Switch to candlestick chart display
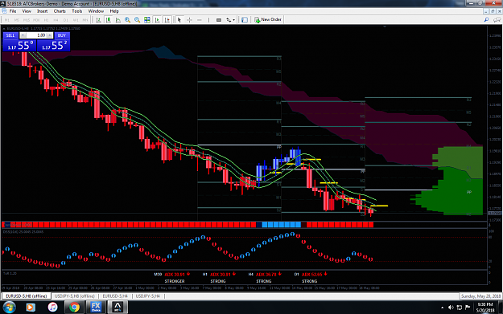The height and width of the screenshot is (314, 503). (109, 20)
